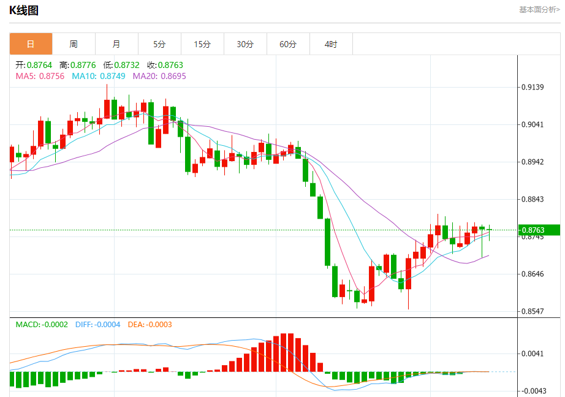565x397 pixels.
Task: Click the current price tag 0.8763
Action: (539, 230)
